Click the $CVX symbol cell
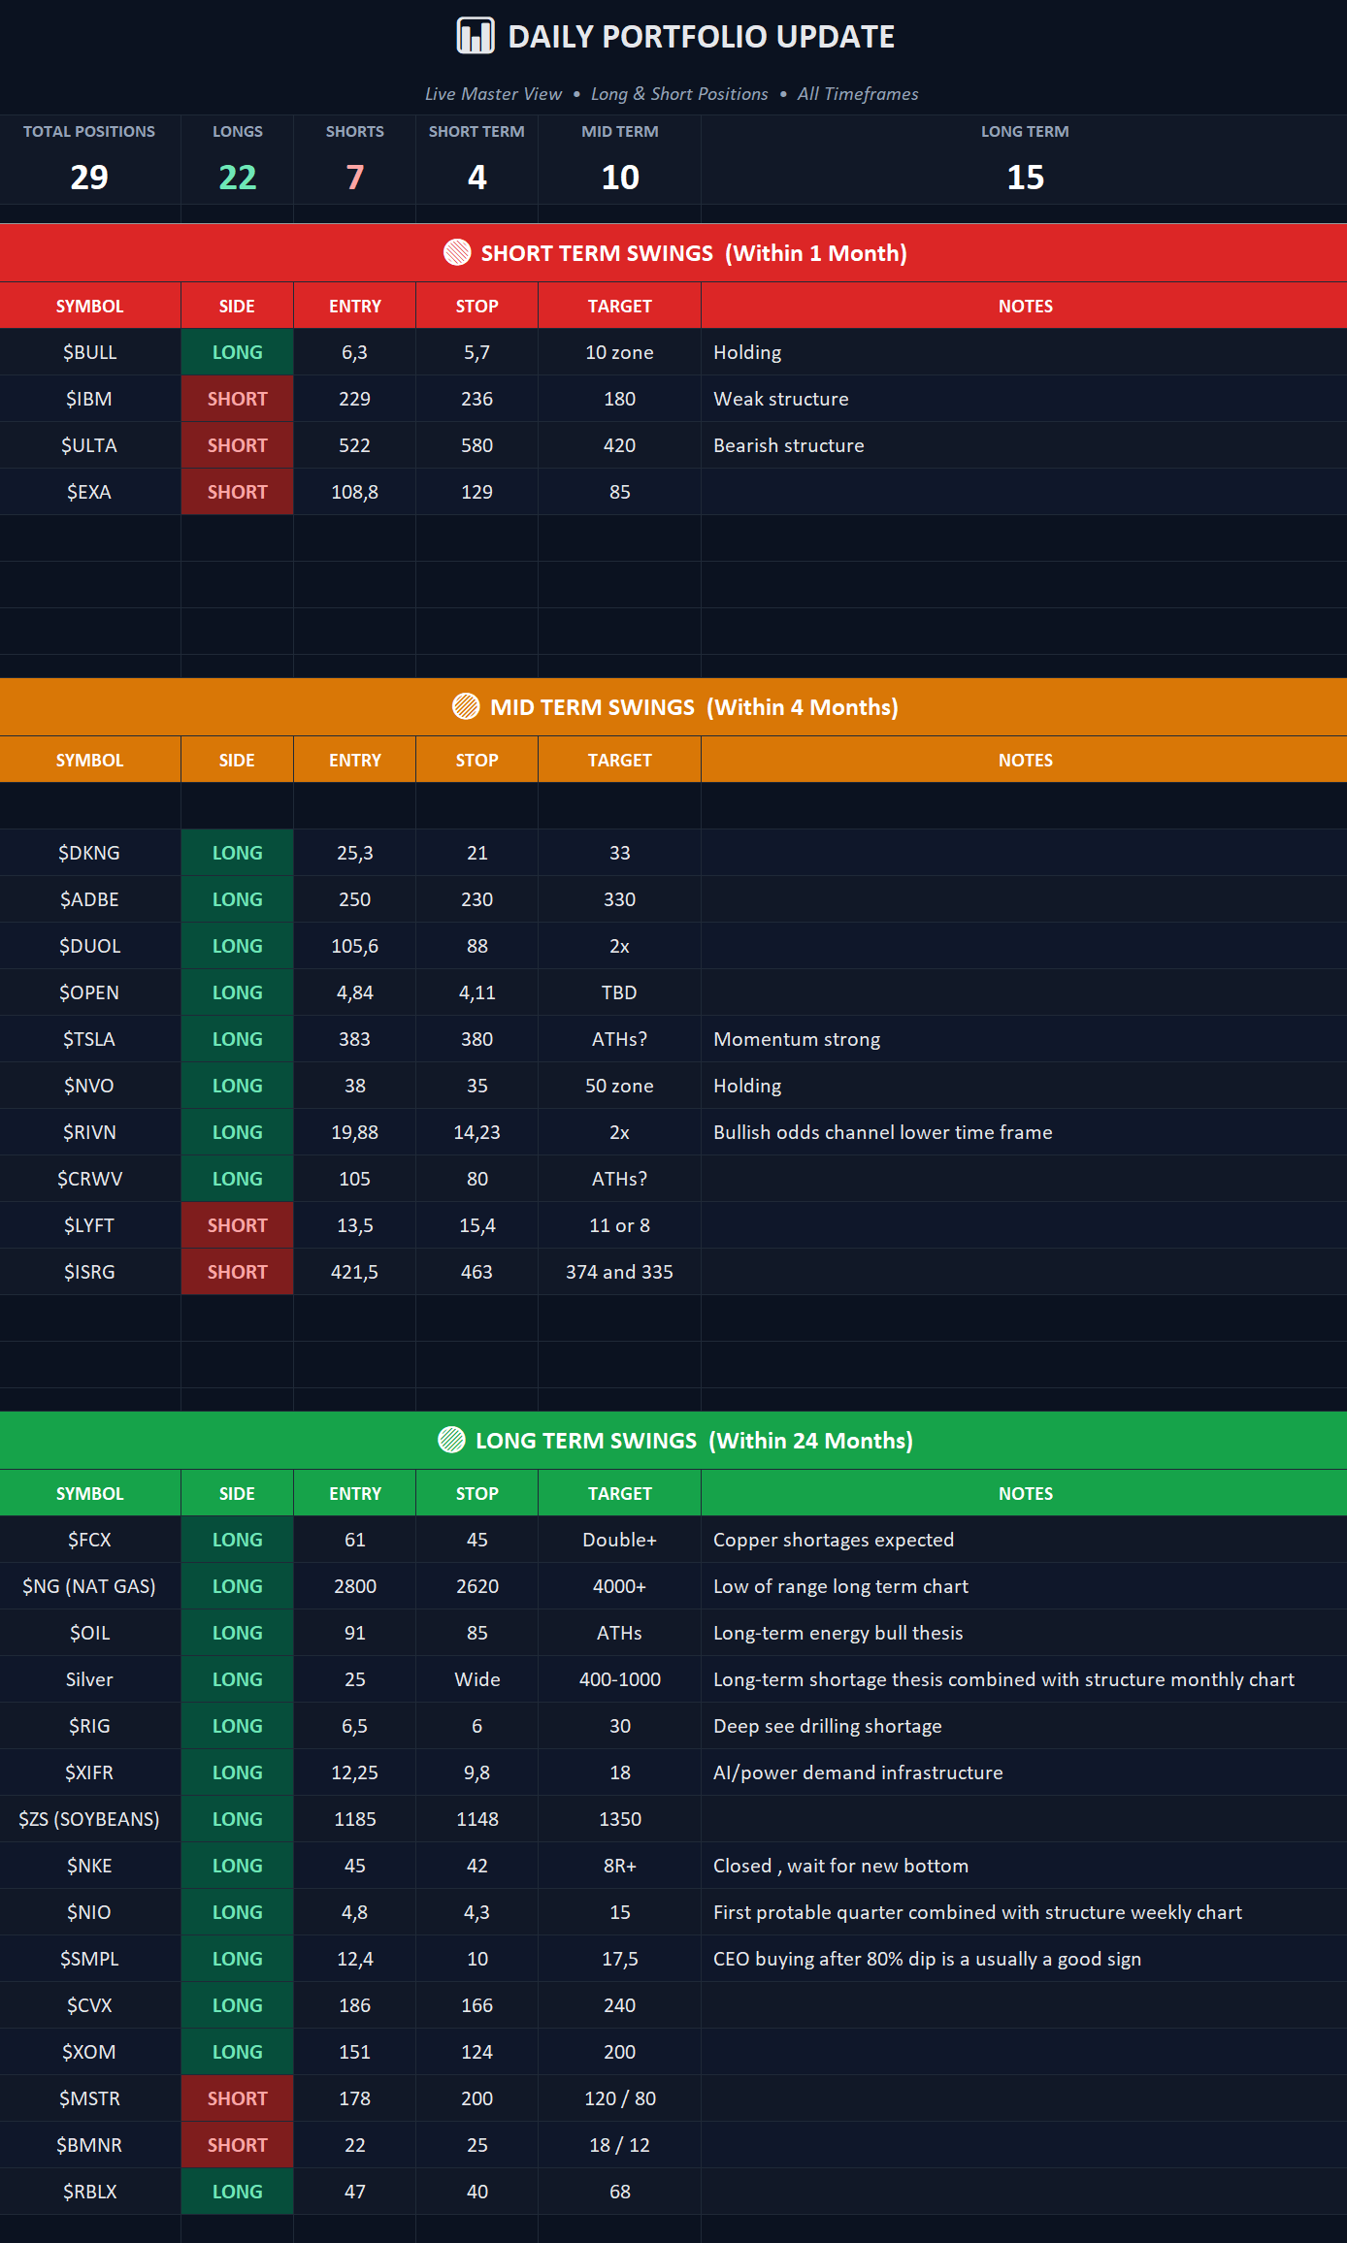 [x=90, y=2005]
